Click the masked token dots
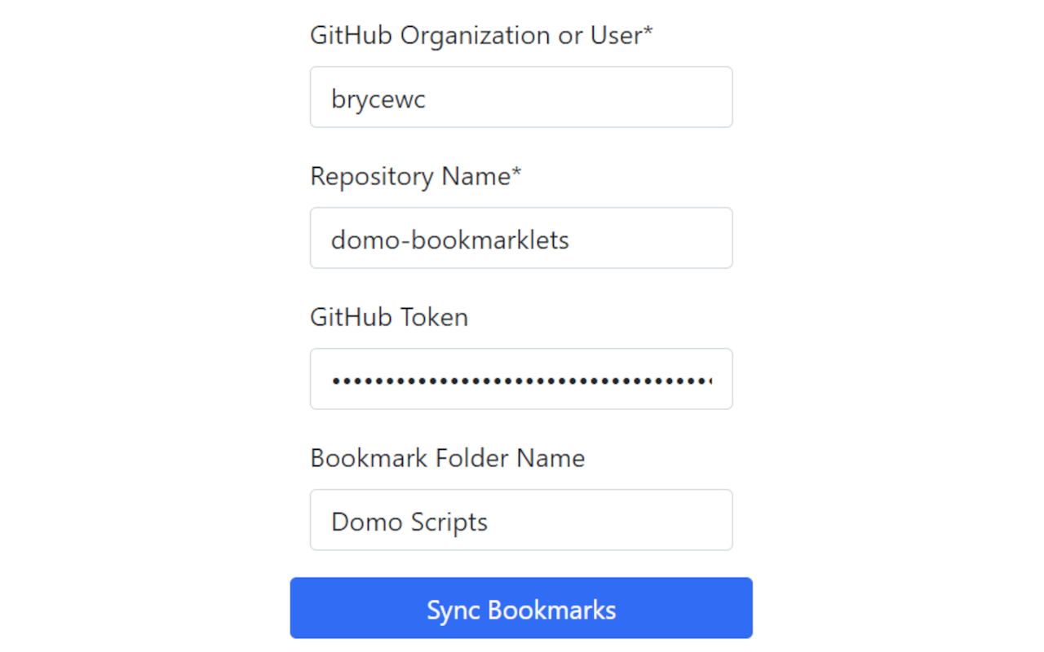The height and width of the screenshot is (652, 1044). coord(520,380)
